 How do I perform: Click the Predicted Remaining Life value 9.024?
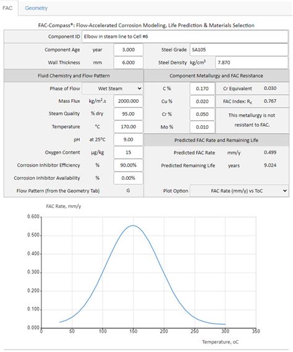tap(270, 165)
